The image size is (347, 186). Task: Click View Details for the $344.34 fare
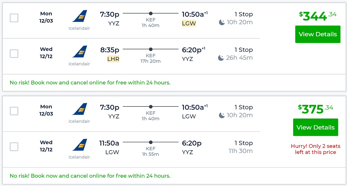click(x=318, y=34)
